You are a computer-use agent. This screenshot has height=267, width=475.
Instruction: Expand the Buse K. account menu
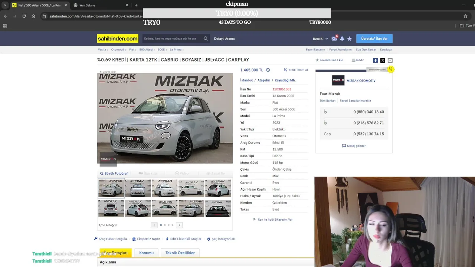tap(321, 39)
